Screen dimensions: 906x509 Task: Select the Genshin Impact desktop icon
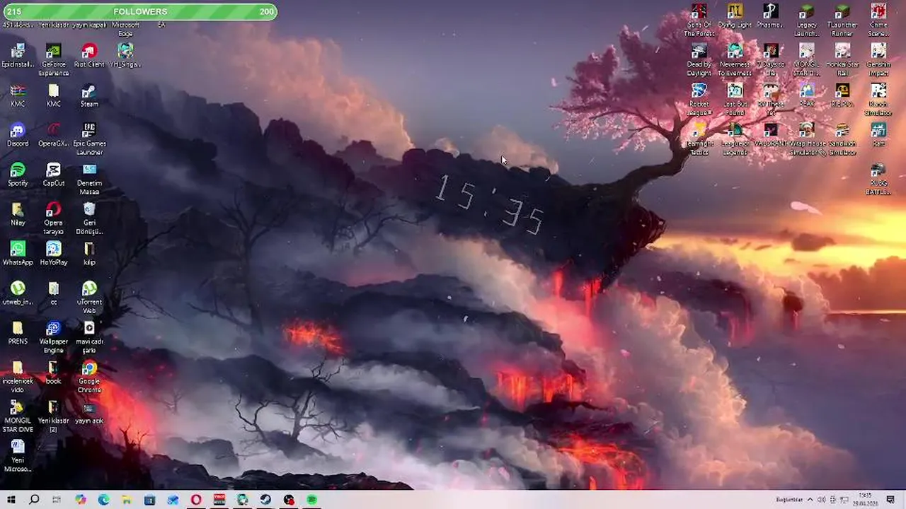878,59
